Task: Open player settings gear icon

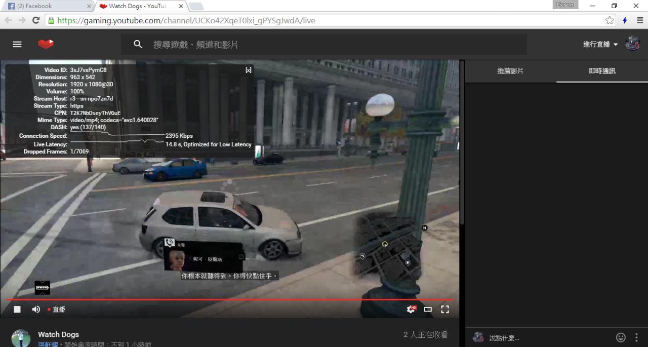Action: [411, 309]
